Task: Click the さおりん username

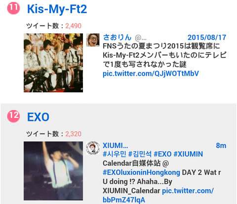Action: (117, 37)
